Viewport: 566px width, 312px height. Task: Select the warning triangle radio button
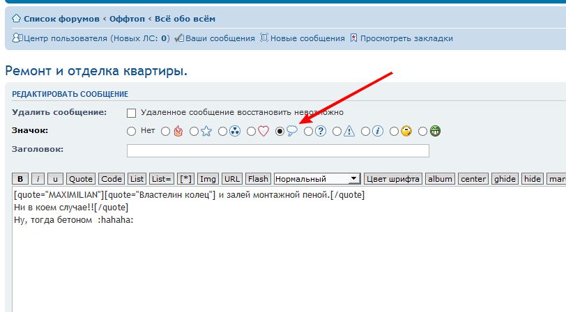tap(337, 132)
